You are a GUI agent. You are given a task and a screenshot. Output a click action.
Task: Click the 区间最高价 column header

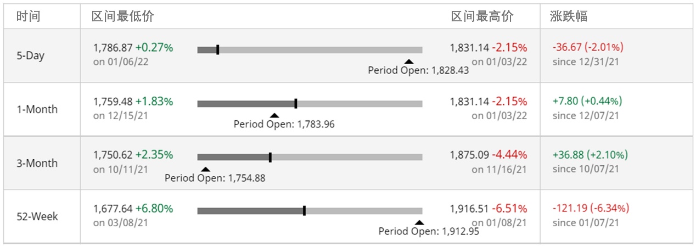click(x=482, y=16)
